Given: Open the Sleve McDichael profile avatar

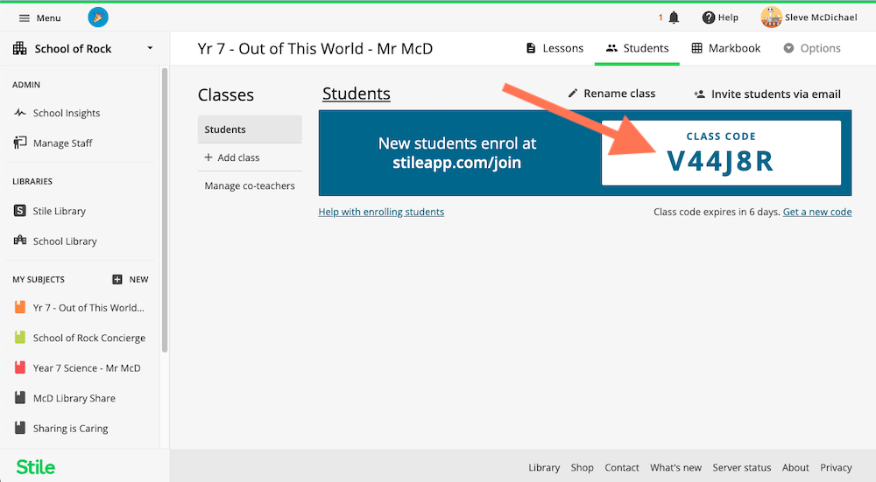Looking at the screenshot, I should point(771,17).
